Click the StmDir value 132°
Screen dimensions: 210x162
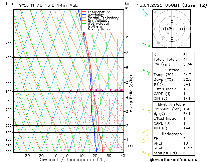pos(188,148)
